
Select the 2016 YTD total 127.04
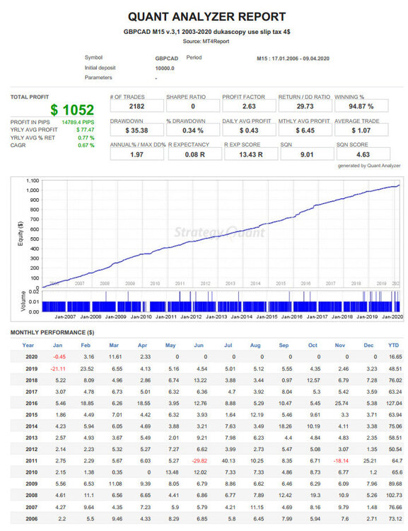[394, 404]
